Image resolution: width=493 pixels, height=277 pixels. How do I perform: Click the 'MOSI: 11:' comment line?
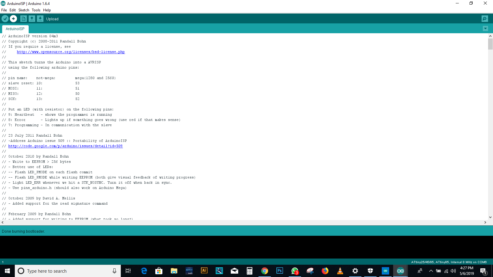coord(41,88)
